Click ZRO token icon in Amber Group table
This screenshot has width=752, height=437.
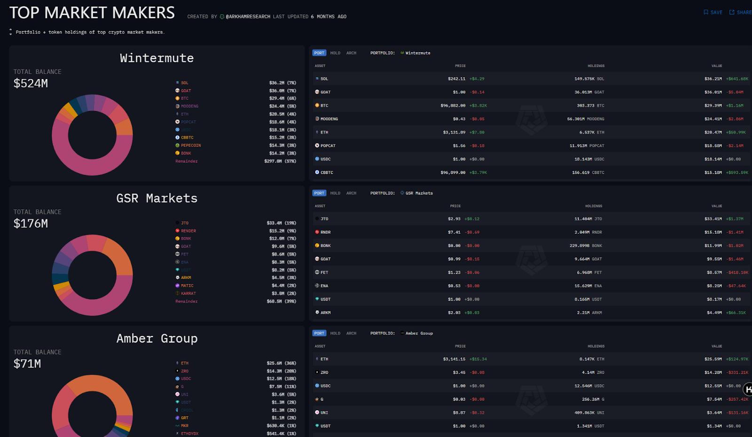(317, 372)
